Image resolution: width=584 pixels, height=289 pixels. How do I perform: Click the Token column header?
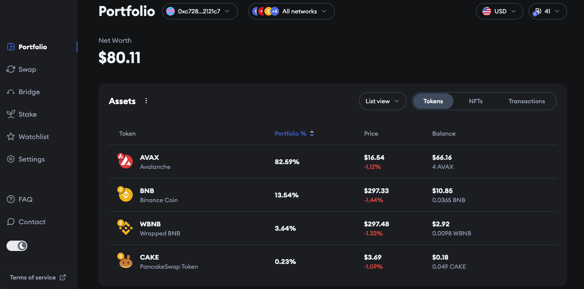[x=128, y=133]
